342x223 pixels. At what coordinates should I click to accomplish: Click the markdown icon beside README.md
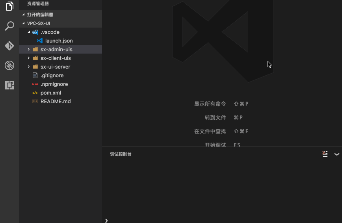pyautogui.click(x=35, y=101)
